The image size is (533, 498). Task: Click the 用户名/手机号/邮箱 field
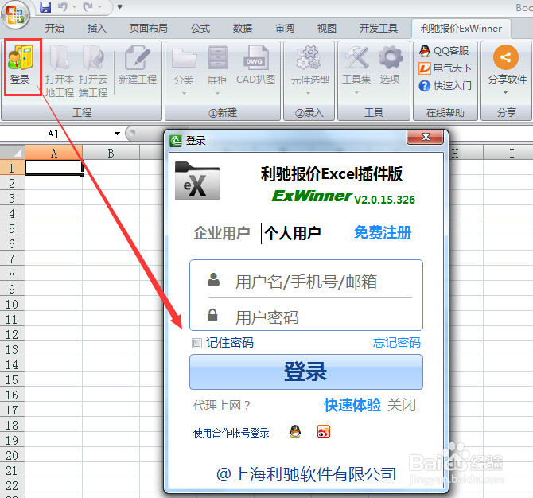(306, 282)
